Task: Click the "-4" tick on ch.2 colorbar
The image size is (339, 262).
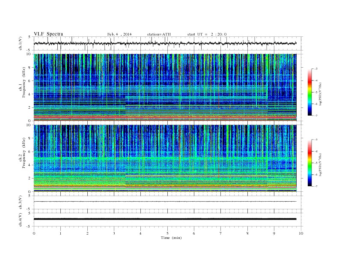Action: coord(315,151)
